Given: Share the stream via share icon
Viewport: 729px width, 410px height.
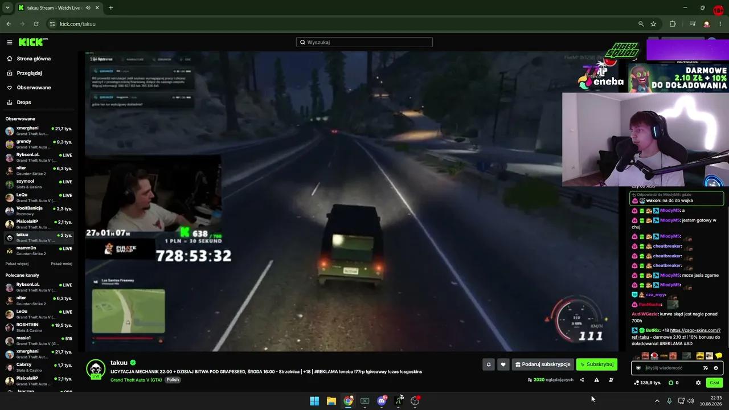Looking at the screenshot, I should click(x=581, y=380).
